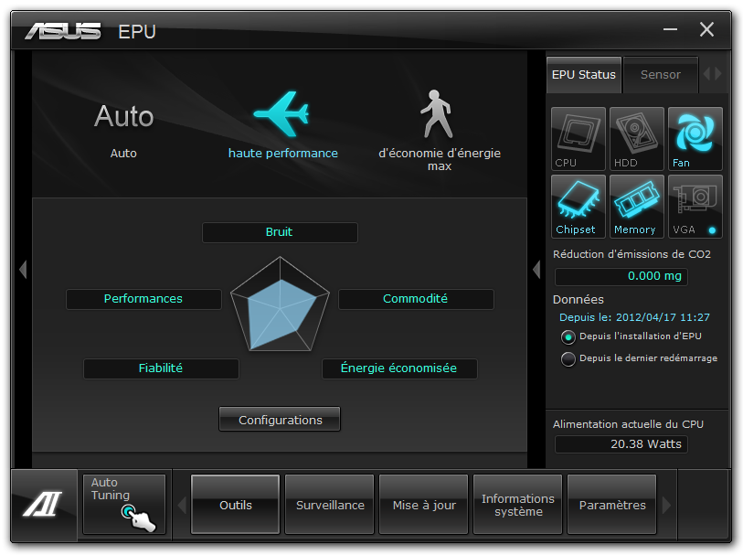Open the VGA status tile
Viewport: 743px width, 555px height.
tap(695, 206)
